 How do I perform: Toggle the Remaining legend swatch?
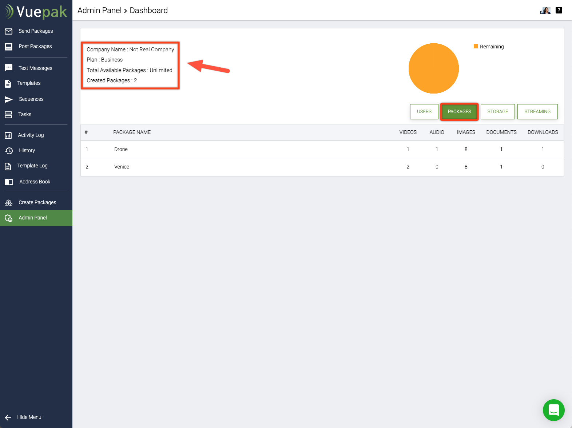pyautogui.click(x=476, y=46)
